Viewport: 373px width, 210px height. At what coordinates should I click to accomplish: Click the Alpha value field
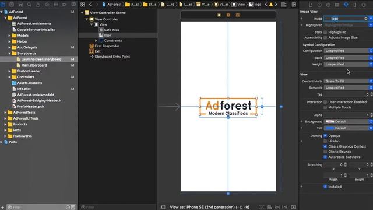coord(346,116)
